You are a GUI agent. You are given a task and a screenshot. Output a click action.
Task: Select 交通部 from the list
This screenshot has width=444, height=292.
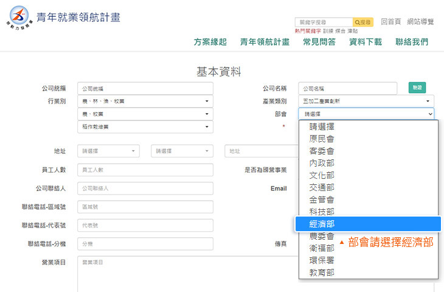click(x=369, y=187)
